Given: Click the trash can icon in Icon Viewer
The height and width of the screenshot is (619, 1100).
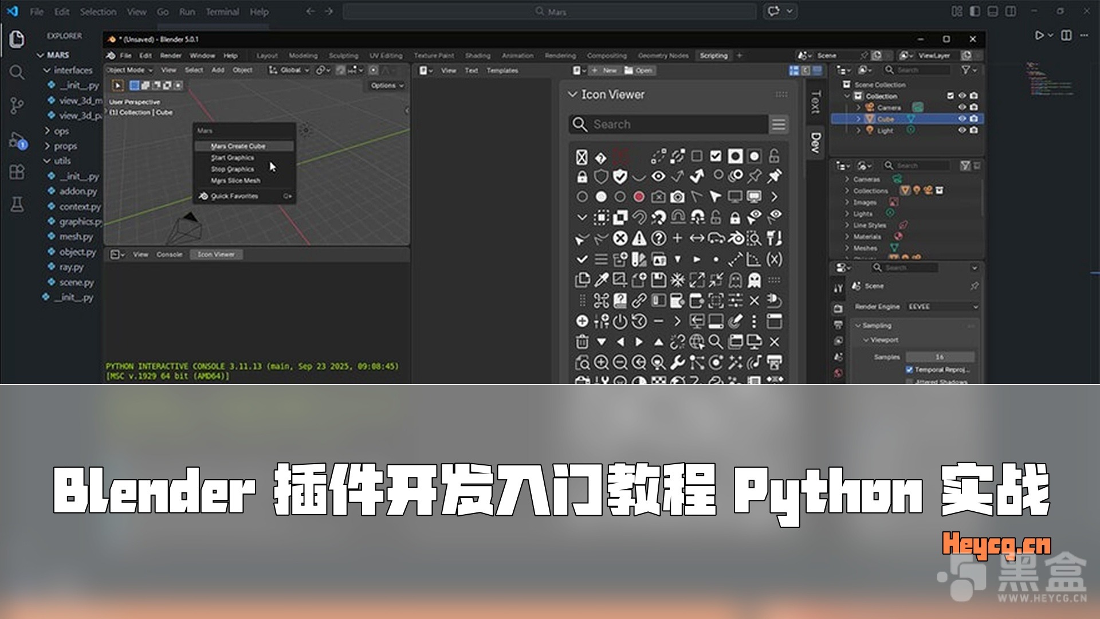Looking at the screenshot, I should coord(582,342).
